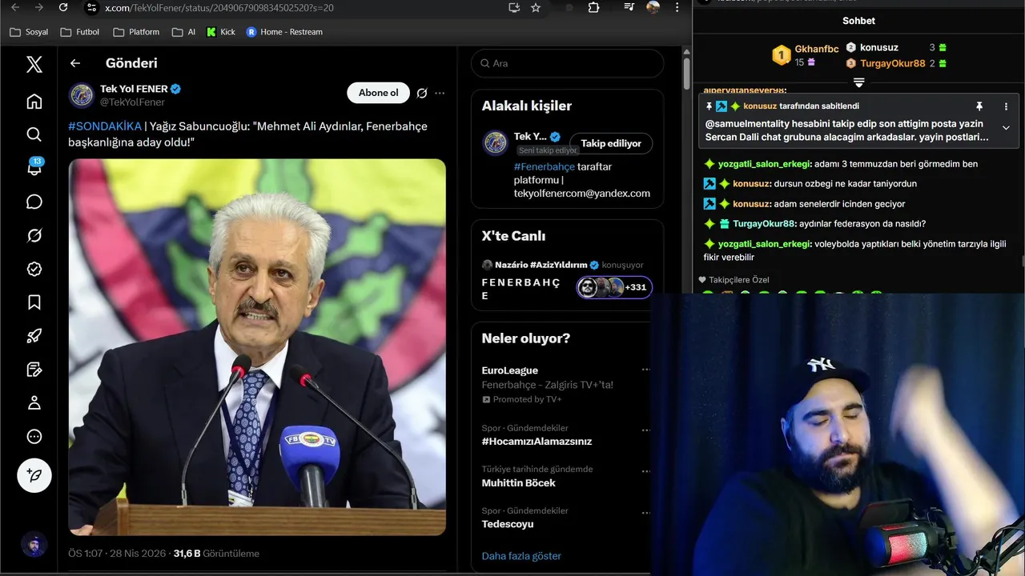Click the Ara search field

(x=567, y=63)
